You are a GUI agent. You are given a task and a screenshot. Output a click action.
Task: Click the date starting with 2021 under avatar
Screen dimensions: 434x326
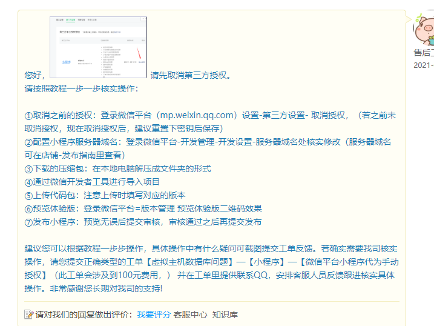tap(424, 65)
